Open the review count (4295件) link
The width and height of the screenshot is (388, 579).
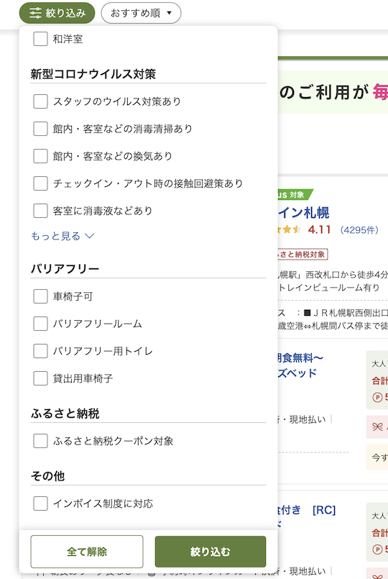pyautogui.click(x=359, y=230)
